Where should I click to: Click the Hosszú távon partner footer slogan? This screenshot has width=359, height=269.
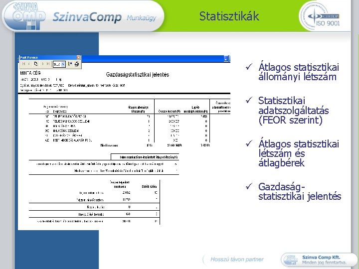(x=237, y=260)
